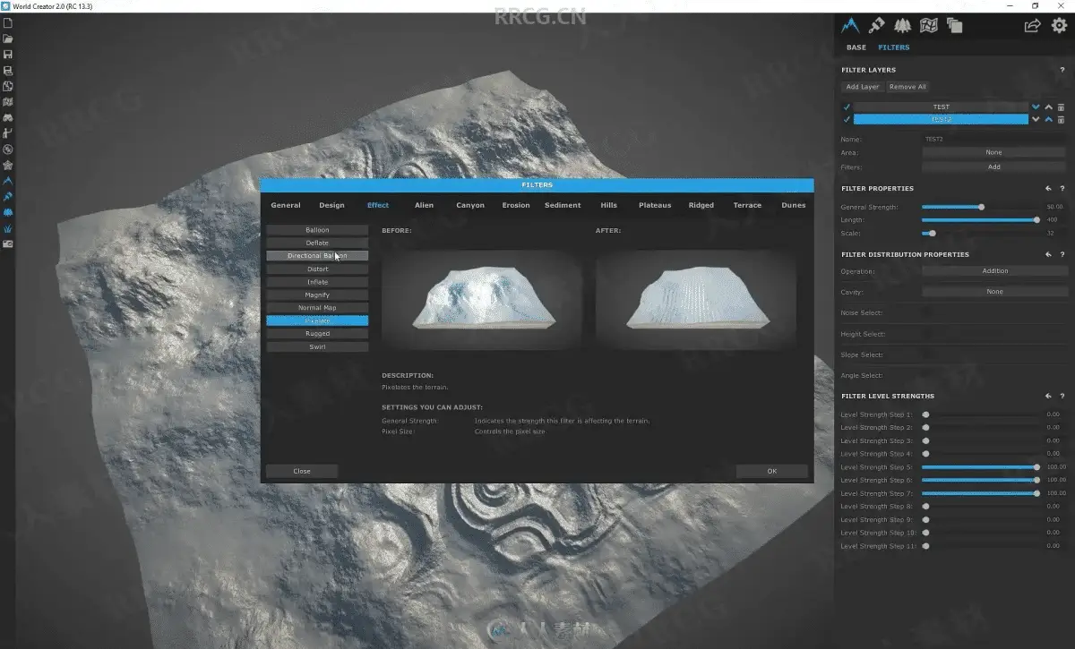Delete the TEST filter layer via trash icon
Image resolution: width=1075 pixels, height=649 pixels.
pyautogui.click(x=1061, y=107)
